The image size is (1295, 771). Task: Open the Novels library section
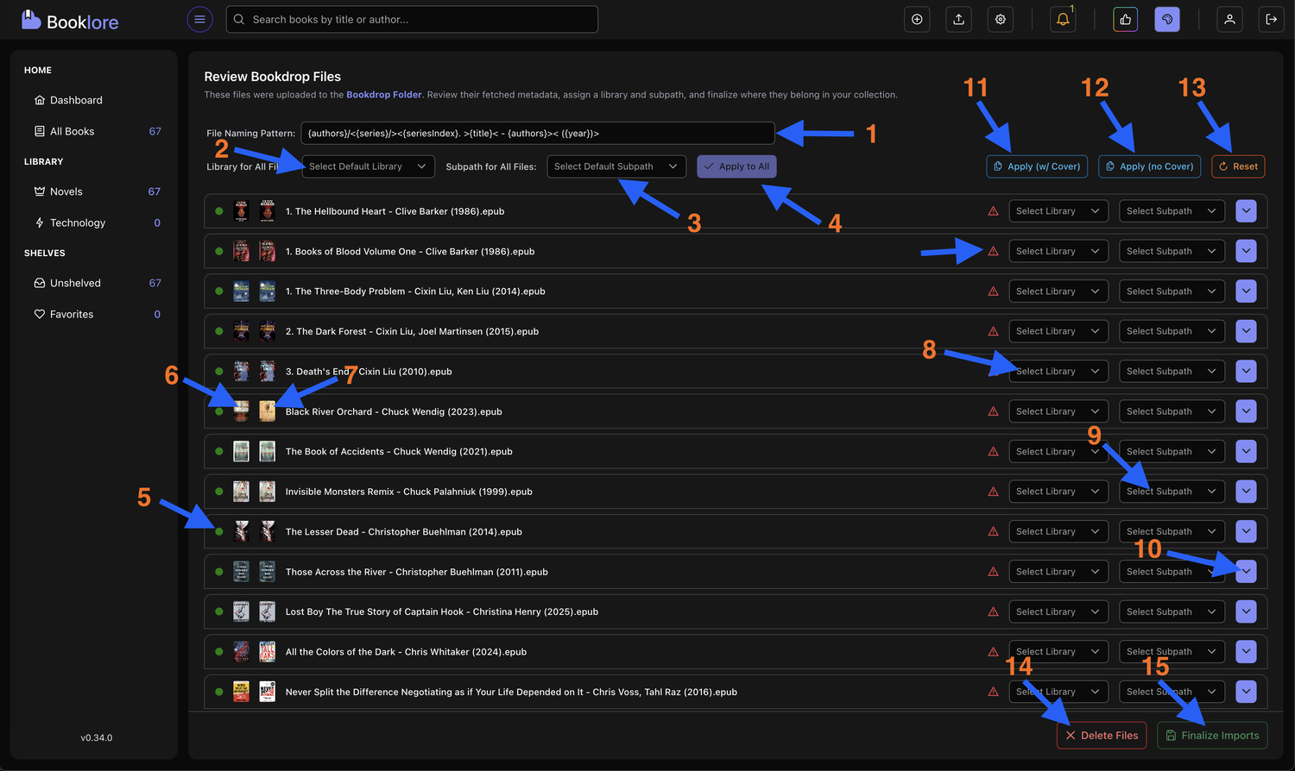coord(67,191)
